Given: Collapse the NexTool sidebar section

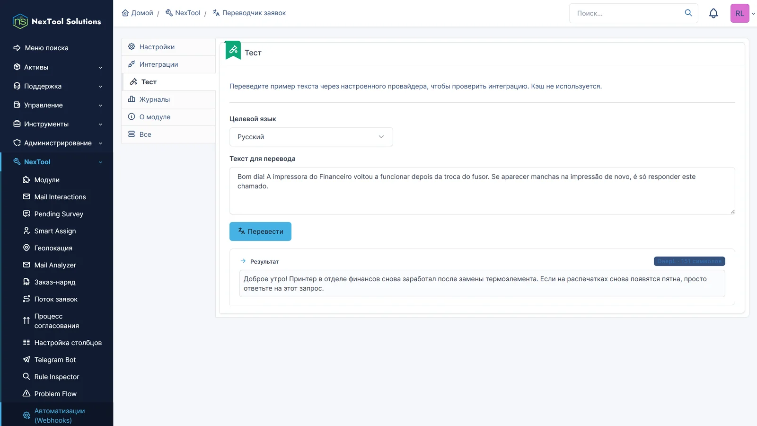Looking at the screenshot, I should tap(57, 162).
